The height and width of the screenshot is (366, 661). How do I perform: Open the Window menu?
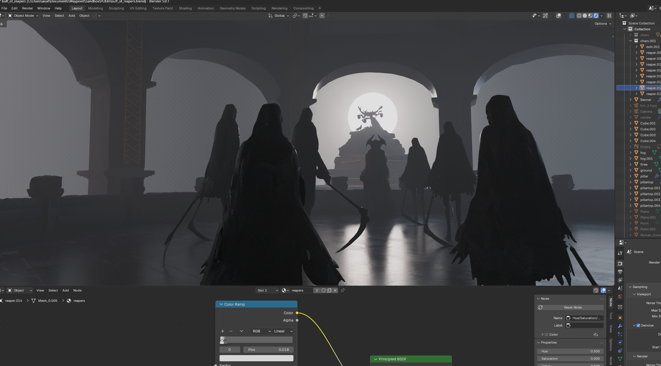44,8
